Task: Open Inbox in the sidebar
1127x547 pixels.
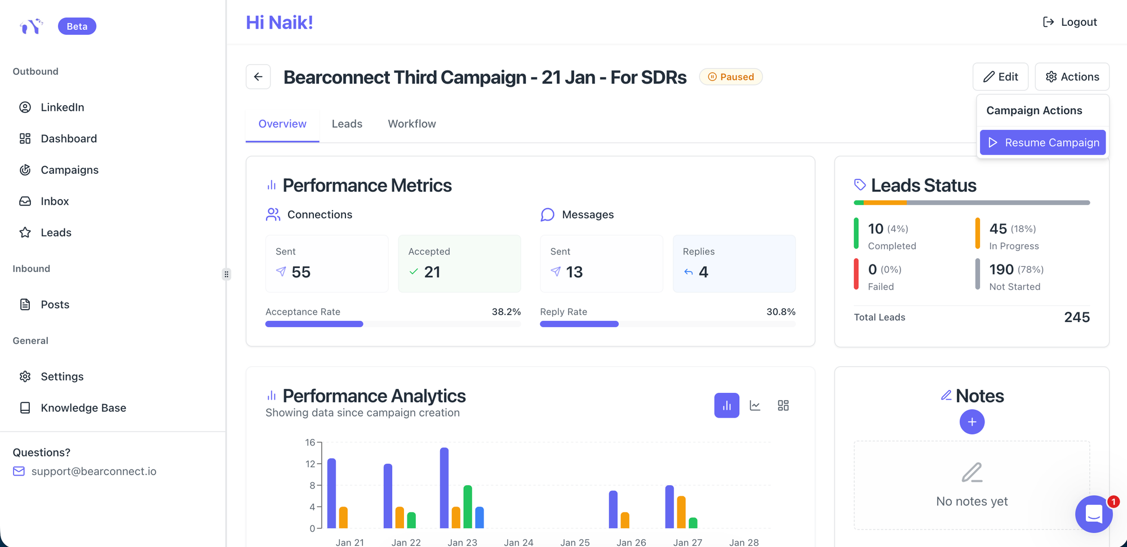Action: click(x=55, y=201)
